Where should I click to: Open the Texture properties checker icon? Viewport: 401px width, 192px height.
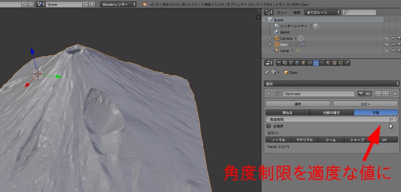click(x=334, y=62)
